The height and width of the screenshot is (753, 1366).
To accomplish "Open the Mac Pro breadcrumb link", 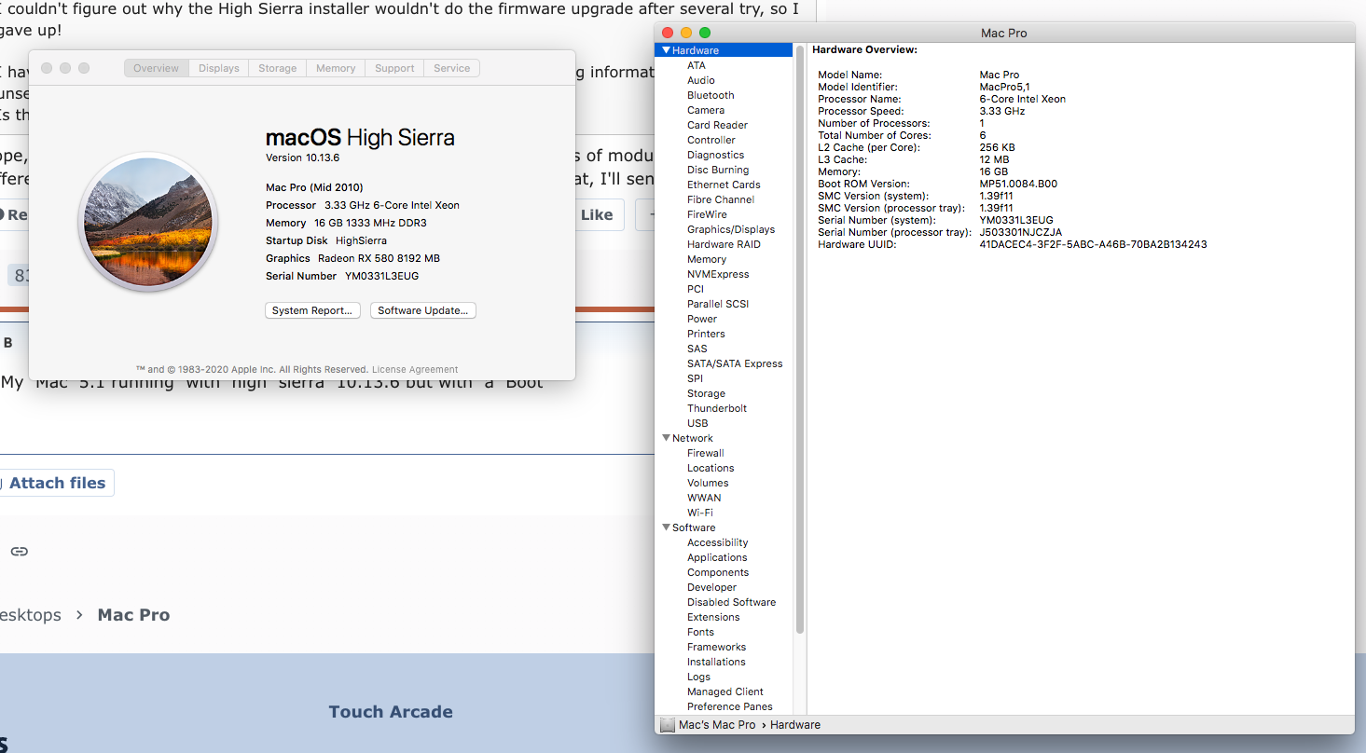I will tap(133, 615).
